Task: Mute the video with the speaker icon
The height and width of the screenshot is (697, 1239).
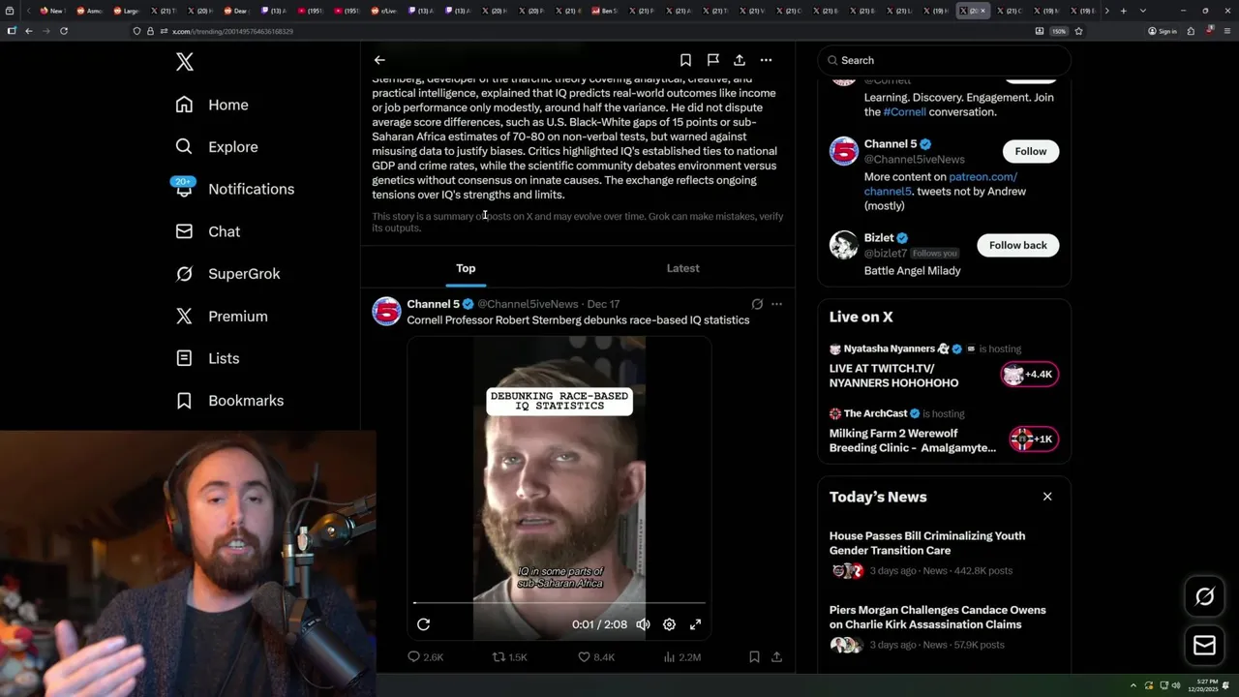Action: click(x=643, y=624)
